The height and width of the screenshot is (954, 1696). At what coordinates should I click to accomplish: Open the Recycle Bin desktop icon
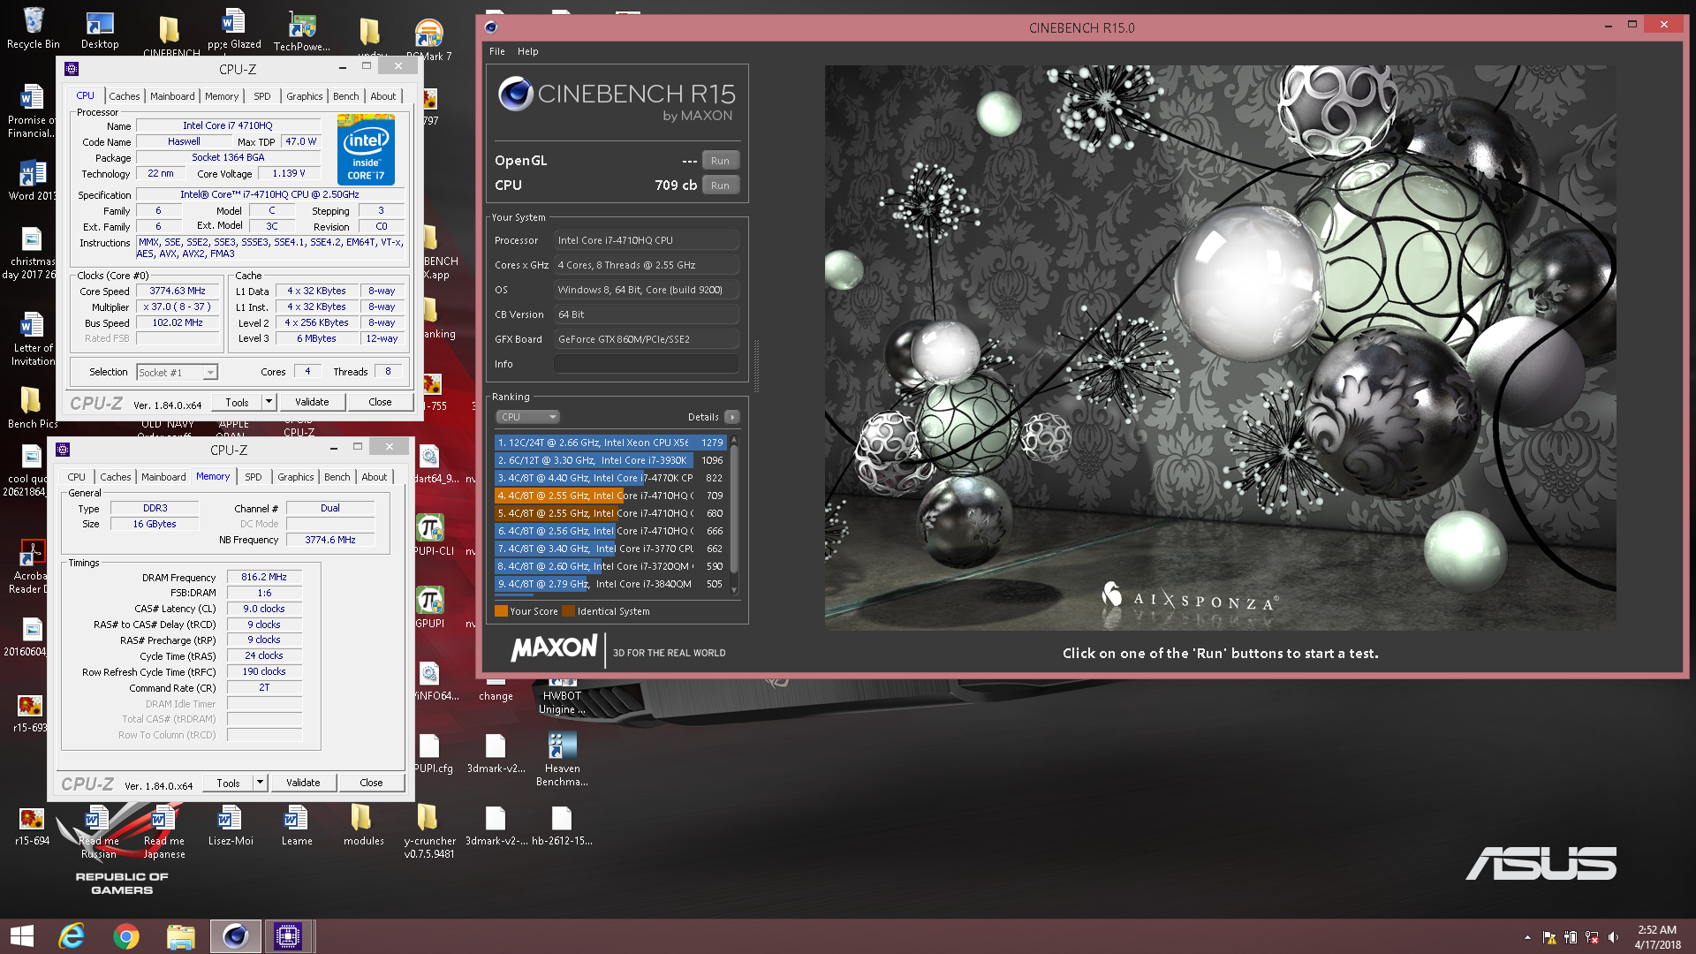tap(33, 27)
